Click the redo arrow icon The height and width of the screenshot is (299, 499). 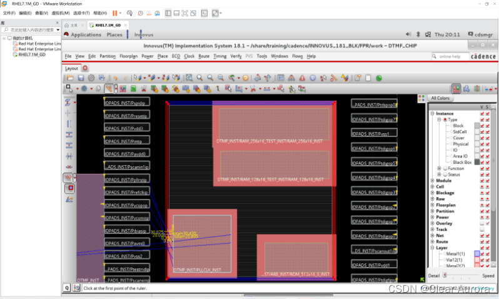click(x=126, y=78)
